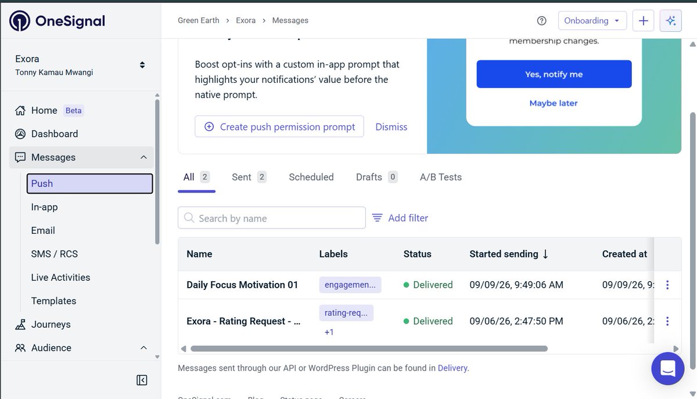Click the Home house icon in sidebar
This screenshot has width=697, height=399.
20,110
